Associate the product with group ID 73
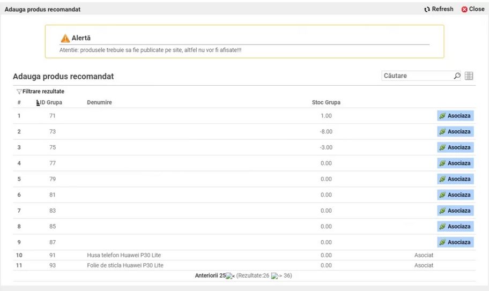This screenshot has height=291, width=489. [x=455, y=132]
